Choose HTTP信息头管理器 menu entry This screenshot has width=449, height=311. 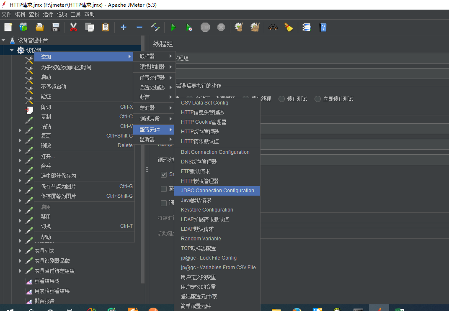point(217,112)
